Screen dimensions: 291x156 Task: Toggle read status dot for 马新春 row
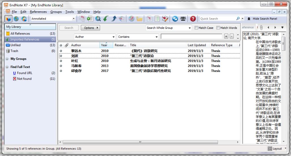(x=61, y=66)
